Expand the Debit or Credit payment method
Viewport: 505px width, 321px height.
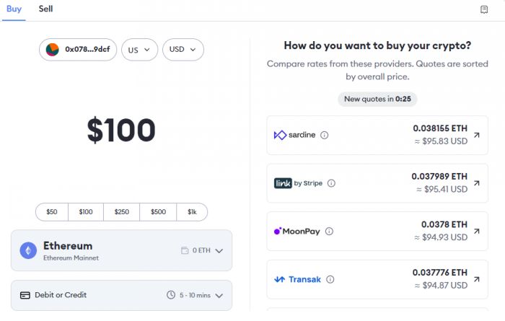pyautogui.click(x=121, y=295)
